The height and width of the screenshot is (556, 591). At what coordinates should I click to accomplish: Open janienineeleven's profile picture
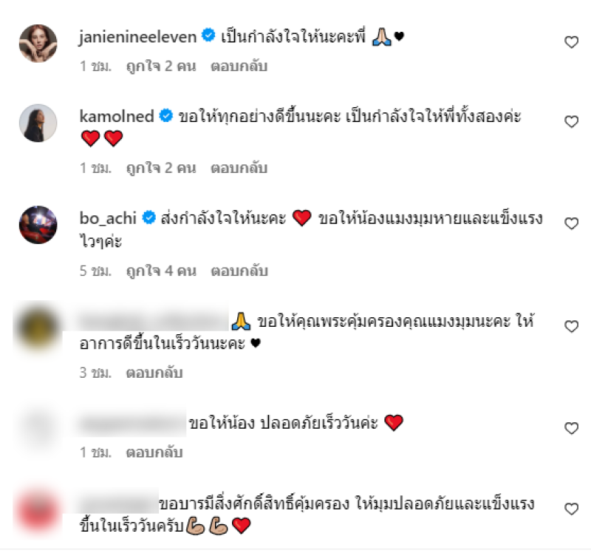tap(38, 44)
